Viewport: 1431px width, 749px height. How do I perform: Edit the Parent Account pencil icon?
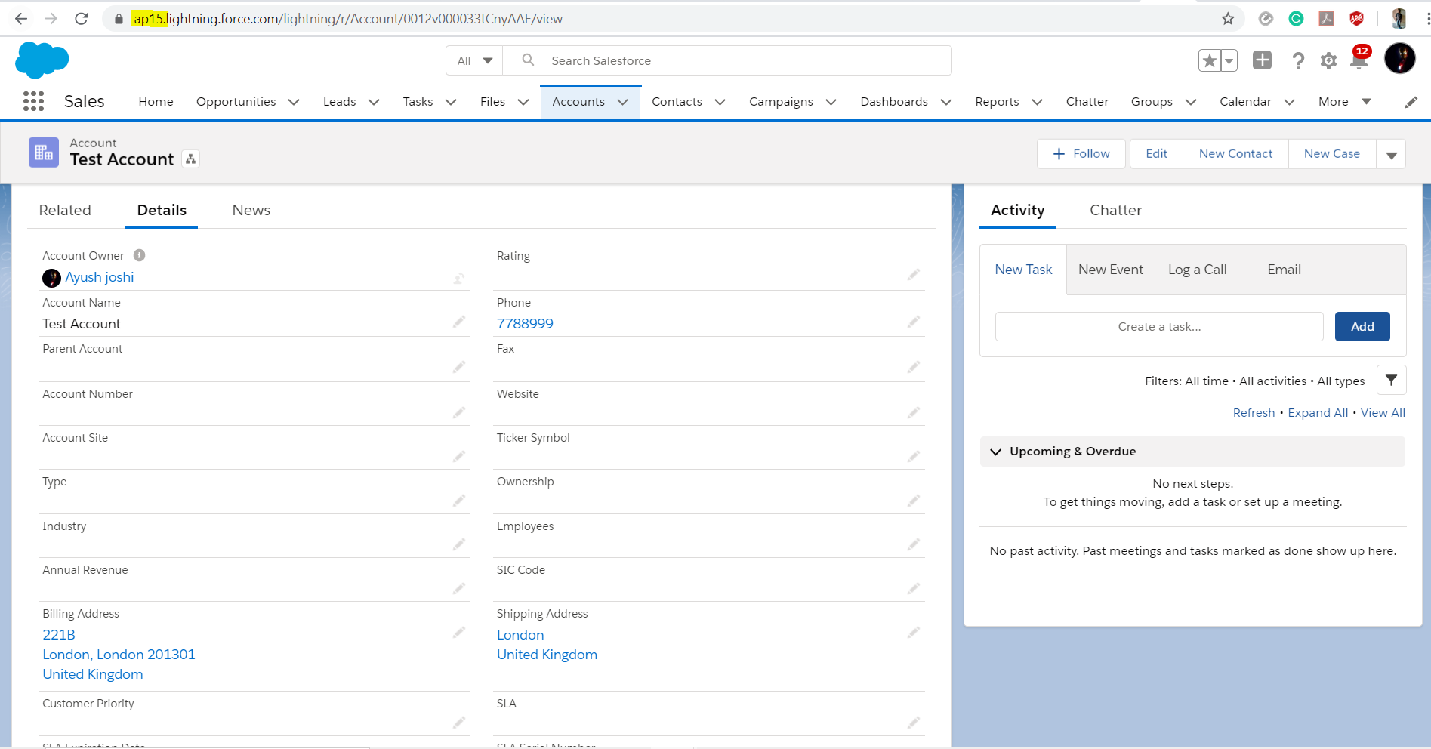click(458, 367)
